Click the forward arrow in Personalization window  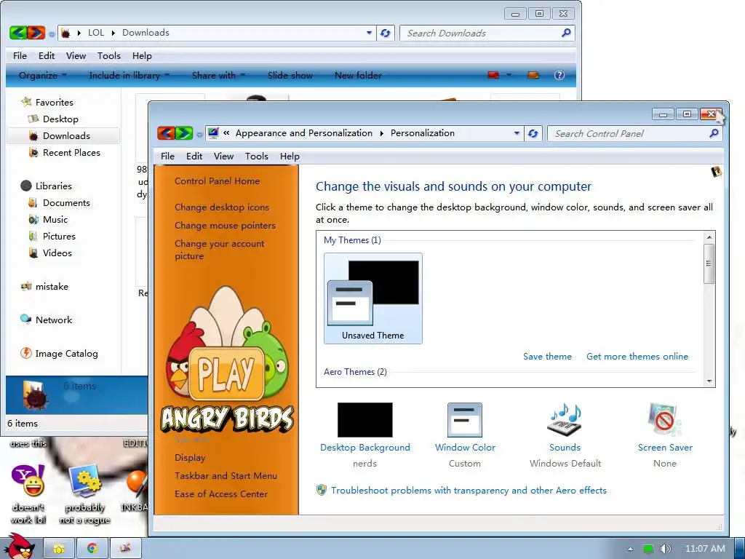(184, 133)
